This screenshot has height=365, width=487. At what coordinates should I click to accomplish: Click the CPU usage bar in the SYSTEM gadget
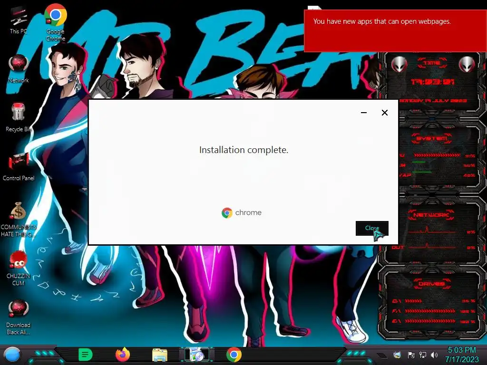coord(438,155)
